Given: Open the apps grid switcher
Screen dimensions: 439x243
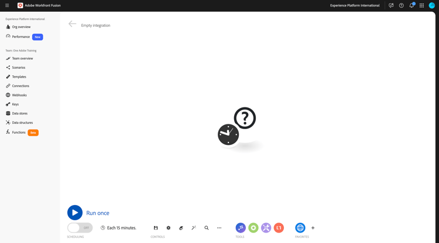Looking at the screenshot, I should coord(421,5).
